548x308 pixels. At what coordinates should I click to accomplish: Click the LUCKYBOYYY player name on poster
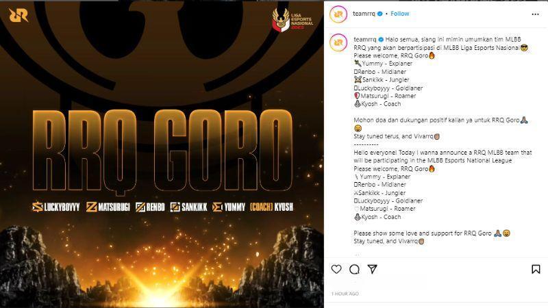point(56,207)
